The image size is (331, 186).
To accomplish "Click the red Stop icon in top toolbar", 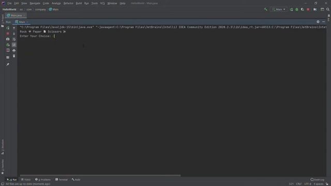I will click(x=308, y=9).
